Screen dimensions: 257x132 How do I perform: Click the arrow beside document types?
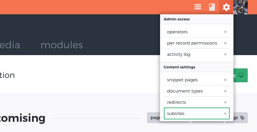[x=225, y=91]
